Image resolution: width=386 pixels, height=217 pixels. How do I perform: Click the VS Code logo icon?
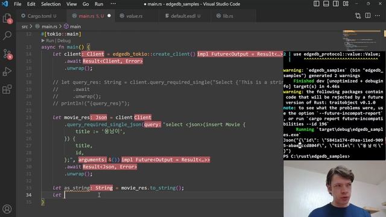coord(5,4)
